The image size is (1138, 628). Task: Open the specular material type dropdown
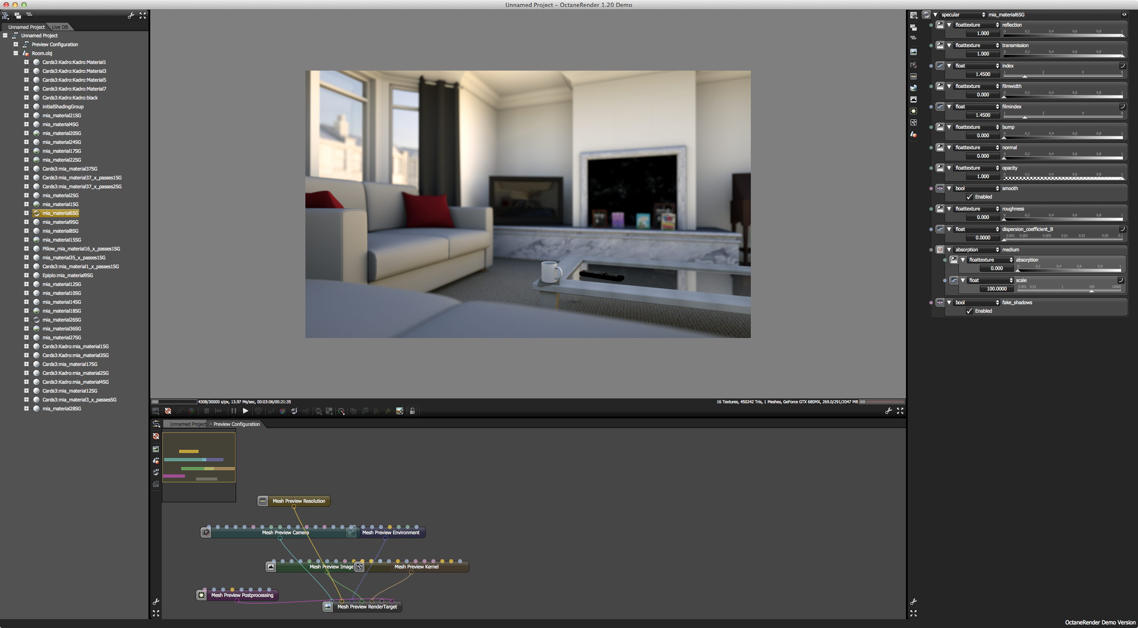click(x=963, y=15)
